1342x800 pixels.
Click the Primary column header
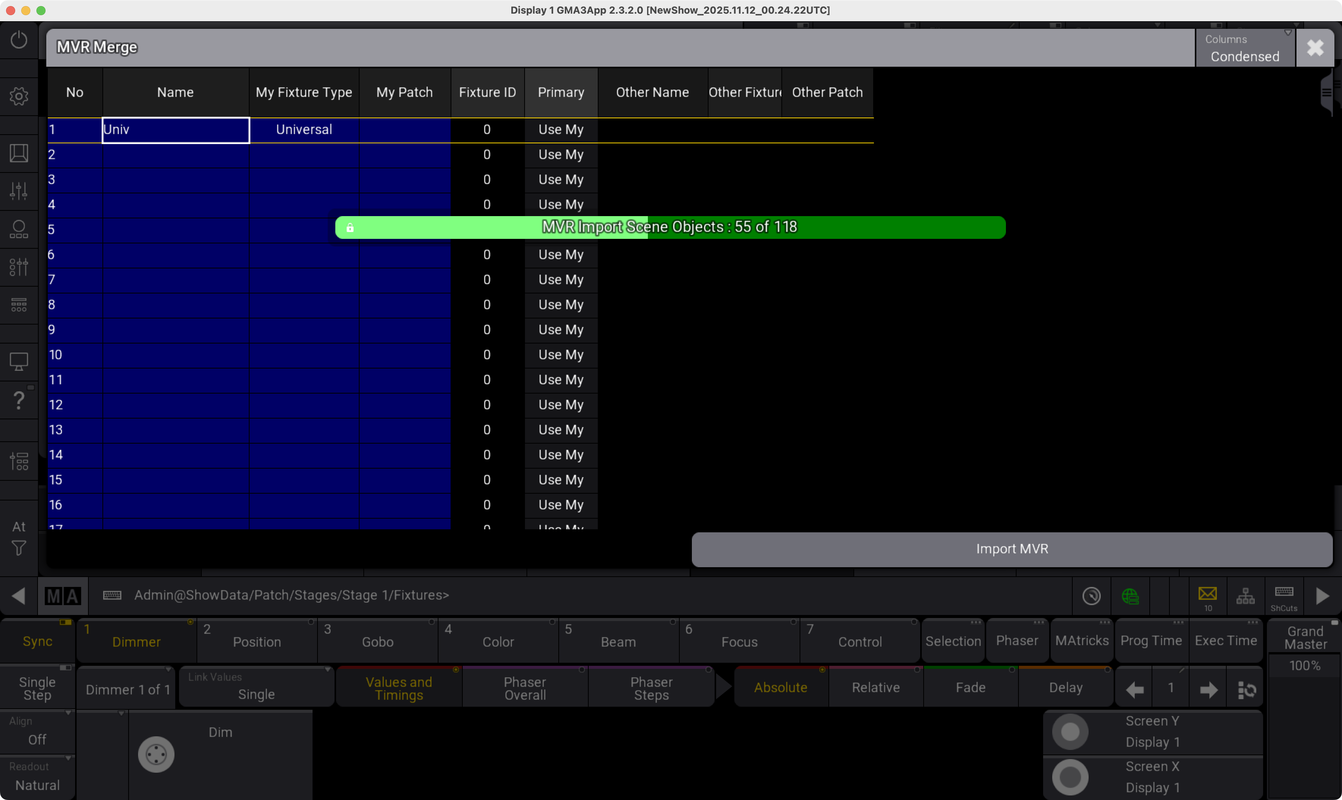561,92
